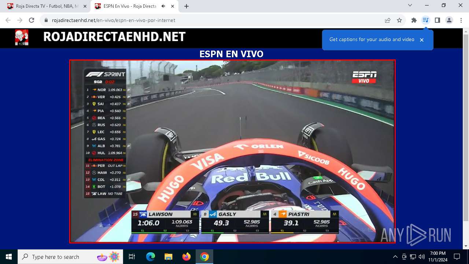Open the clock and calendar

click(x=438, y=257)
